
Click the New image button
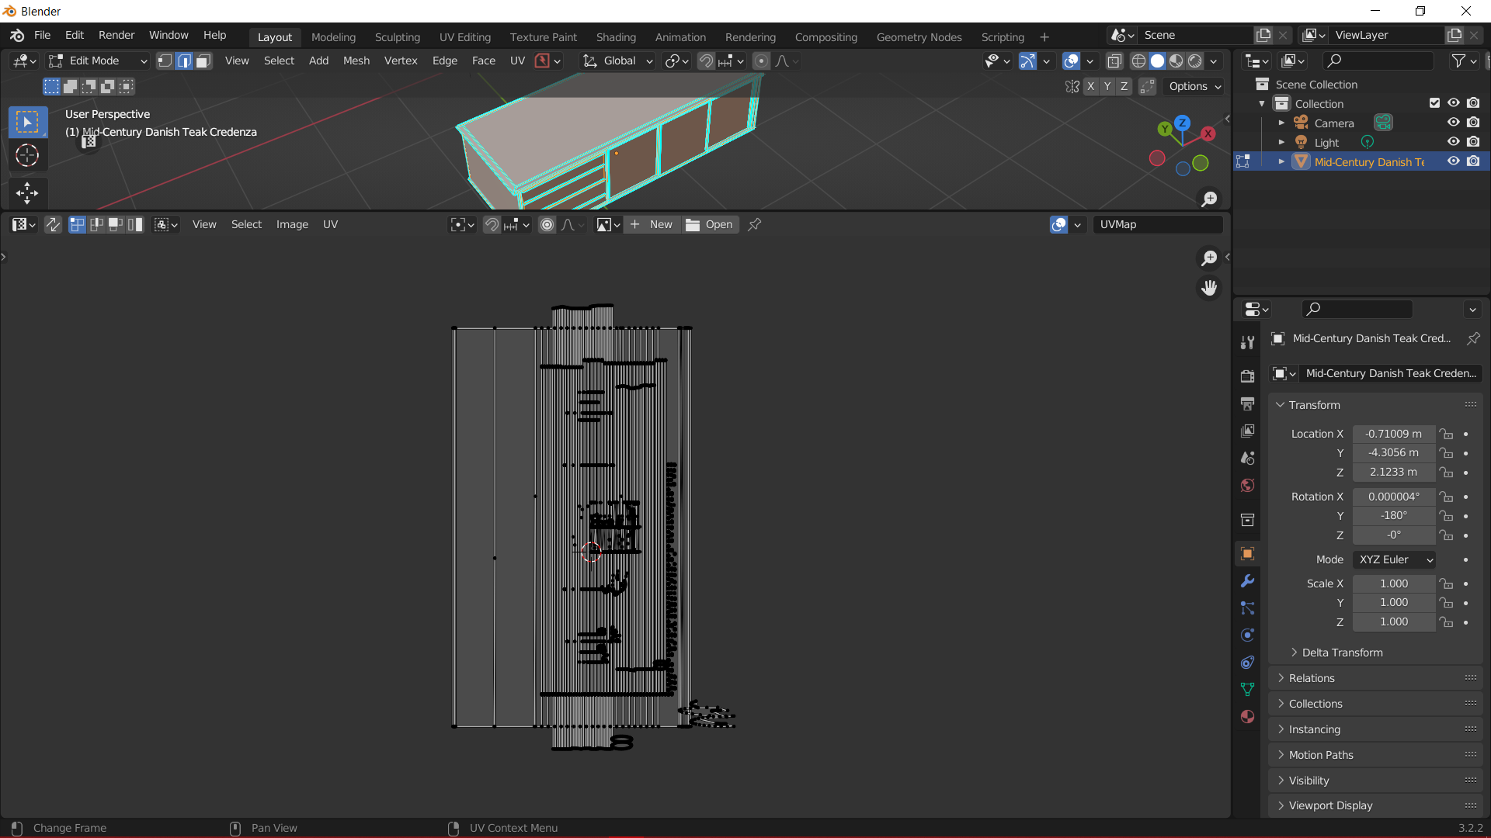pyautogui.click(x=651, y=224)
